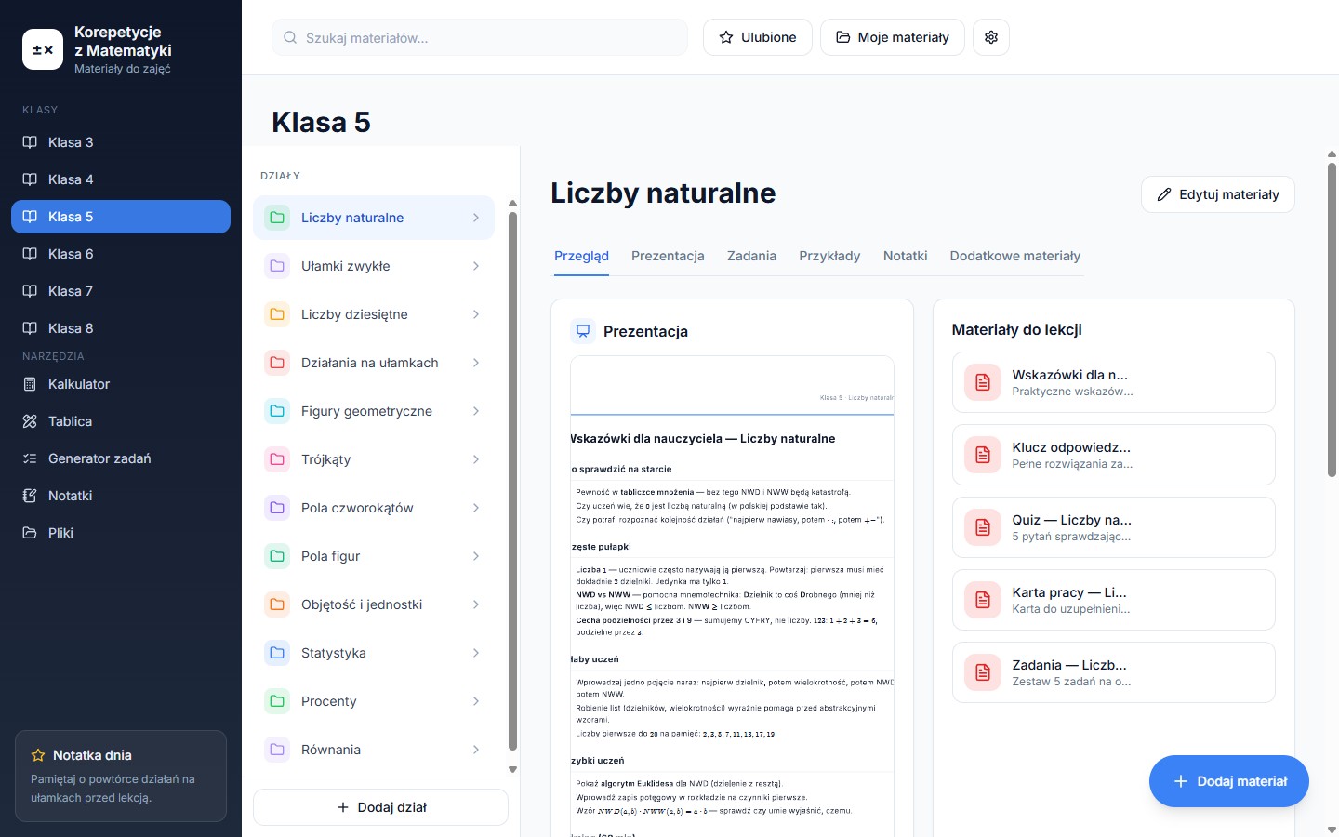This screenshot has height=837, width=1339.
Task: Expand Liczby dziesiętne chevron arrow
Action: click(x=476, y=314)
